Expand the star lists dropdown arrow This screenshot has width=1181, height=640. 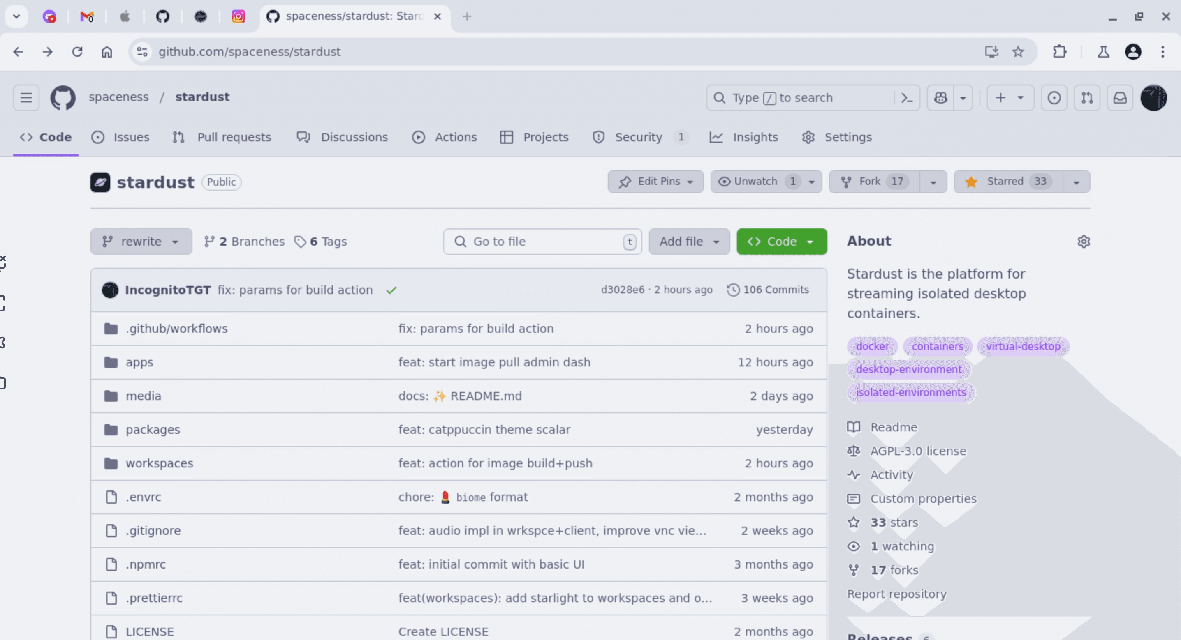click(1077, 182)
